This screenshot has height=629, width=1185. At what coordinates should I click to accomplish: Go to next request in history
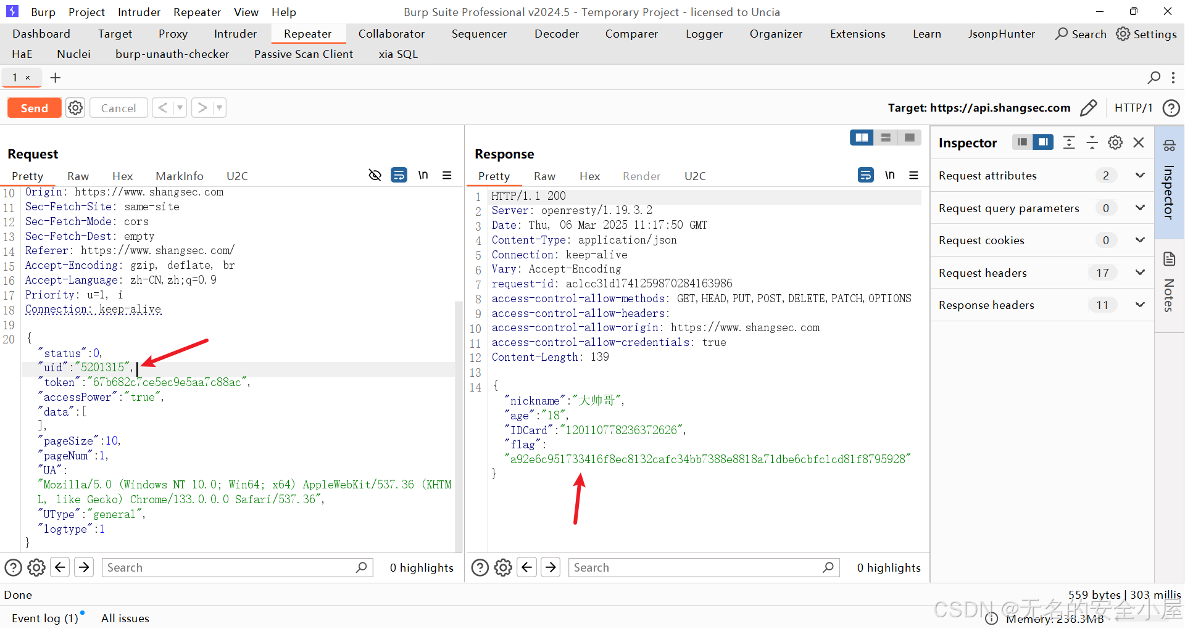click(202, 108)
